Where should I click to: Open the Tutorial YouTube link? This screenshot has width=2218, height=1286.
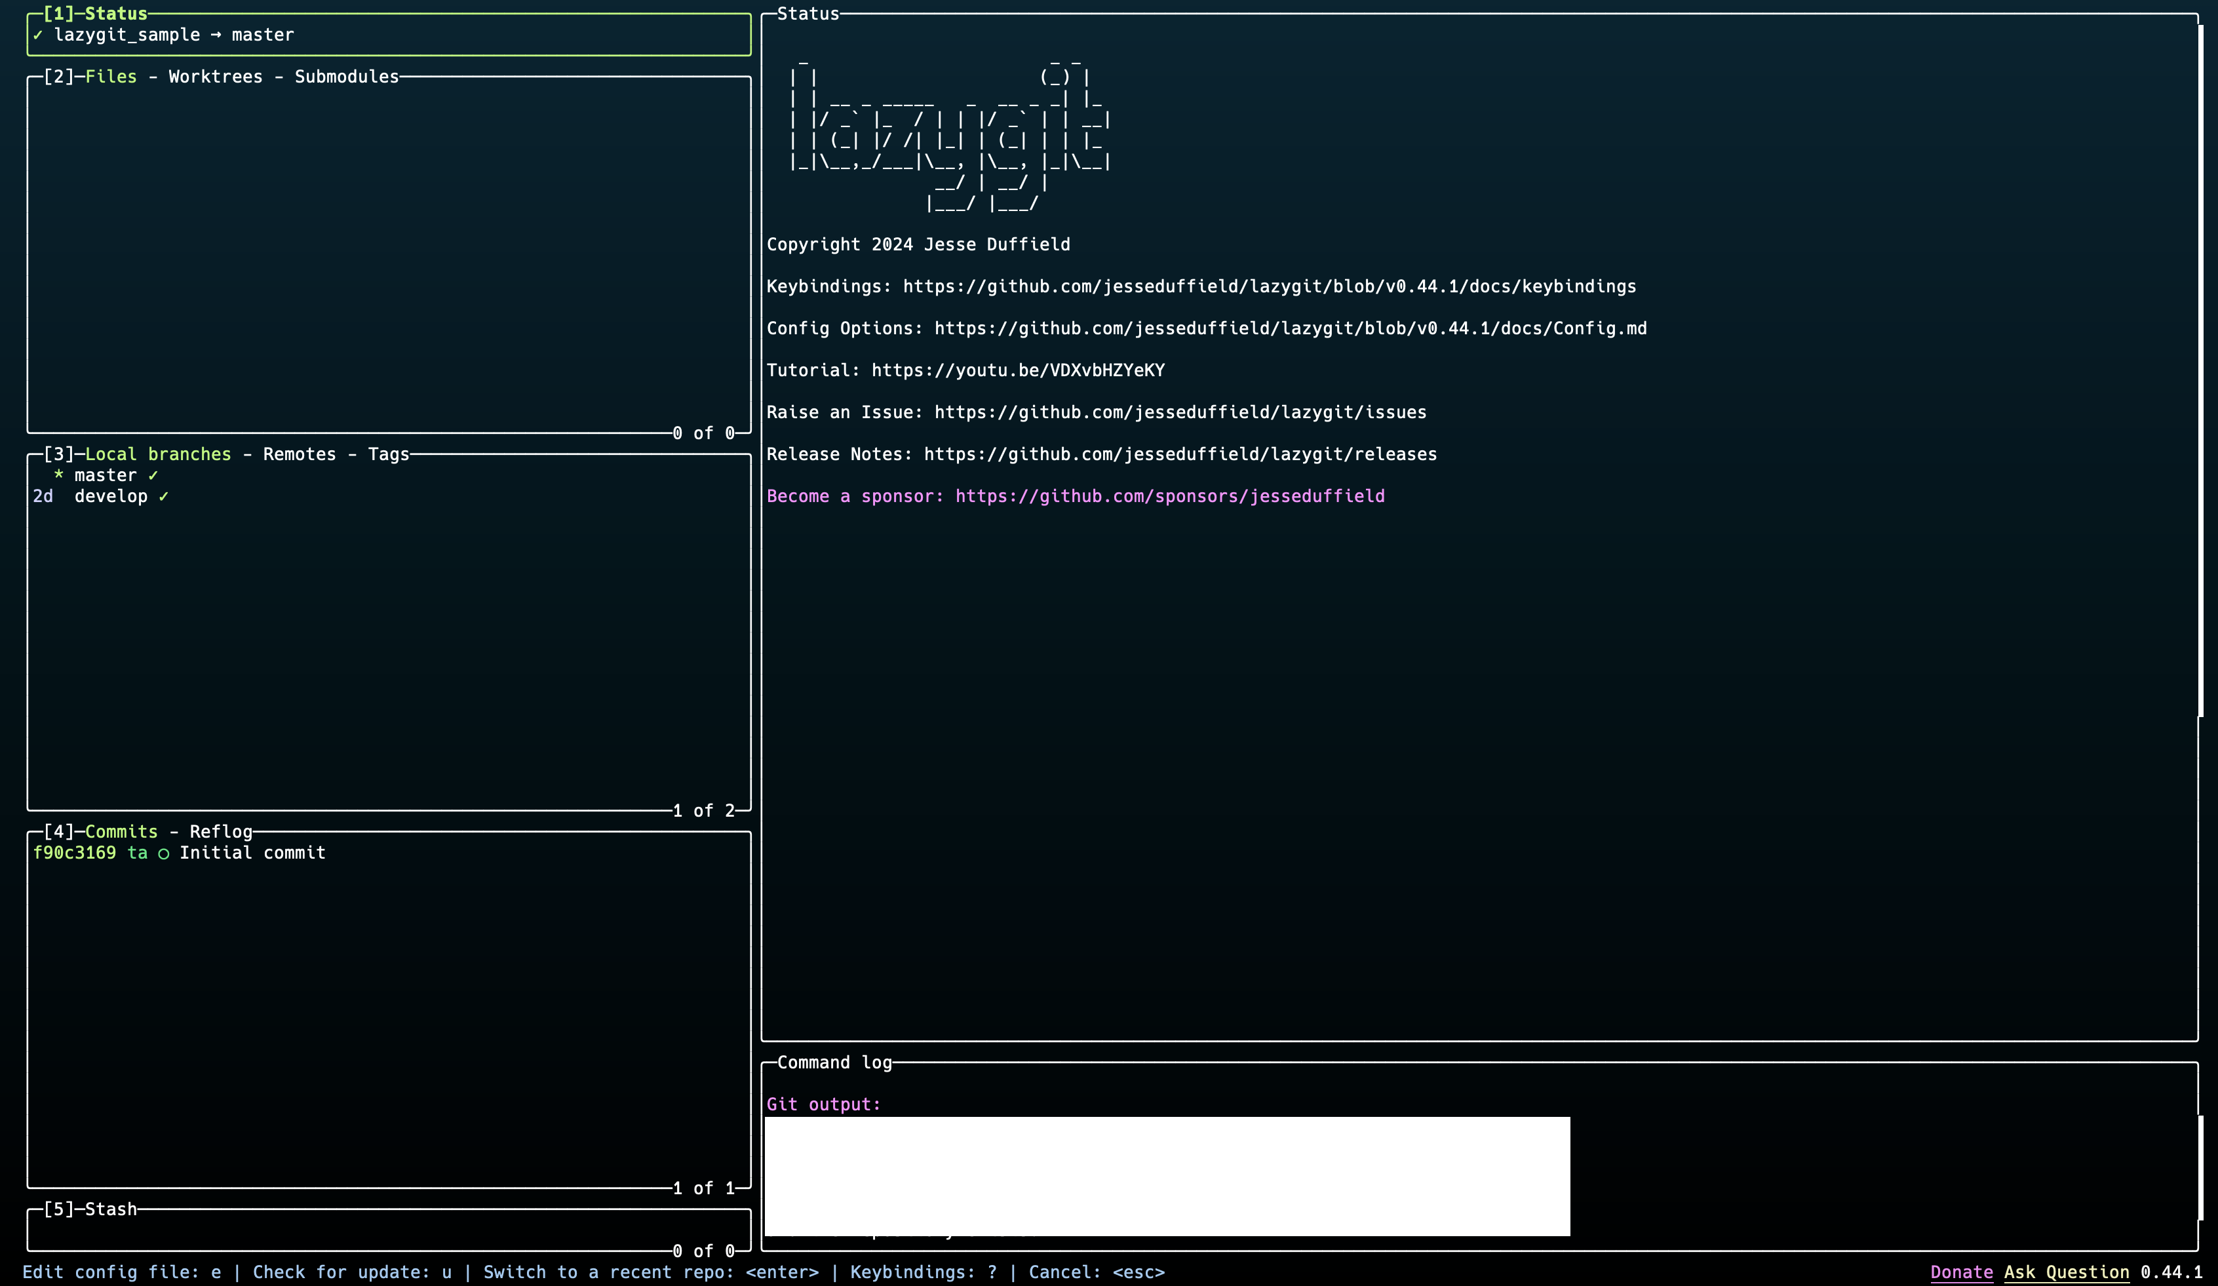click(1019, 370)
